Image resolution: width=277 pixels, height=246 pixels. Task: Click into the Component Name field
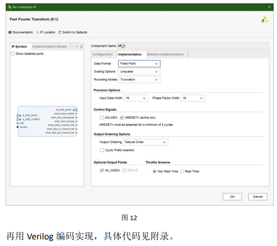pyautogui.click(x=193, y=46)
